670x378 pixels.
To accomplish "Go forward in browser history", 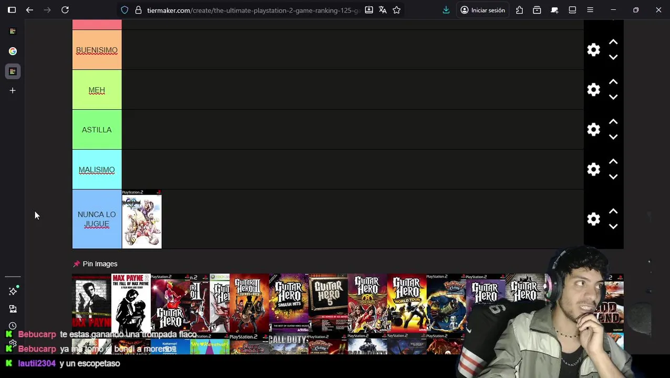I will coord(47,10).
